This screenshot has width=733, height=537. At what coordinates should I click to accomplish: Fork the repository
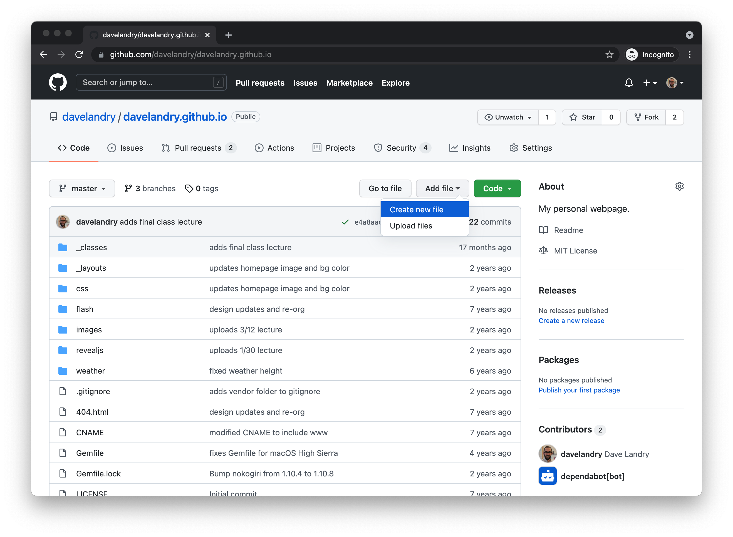coord(646,117)
